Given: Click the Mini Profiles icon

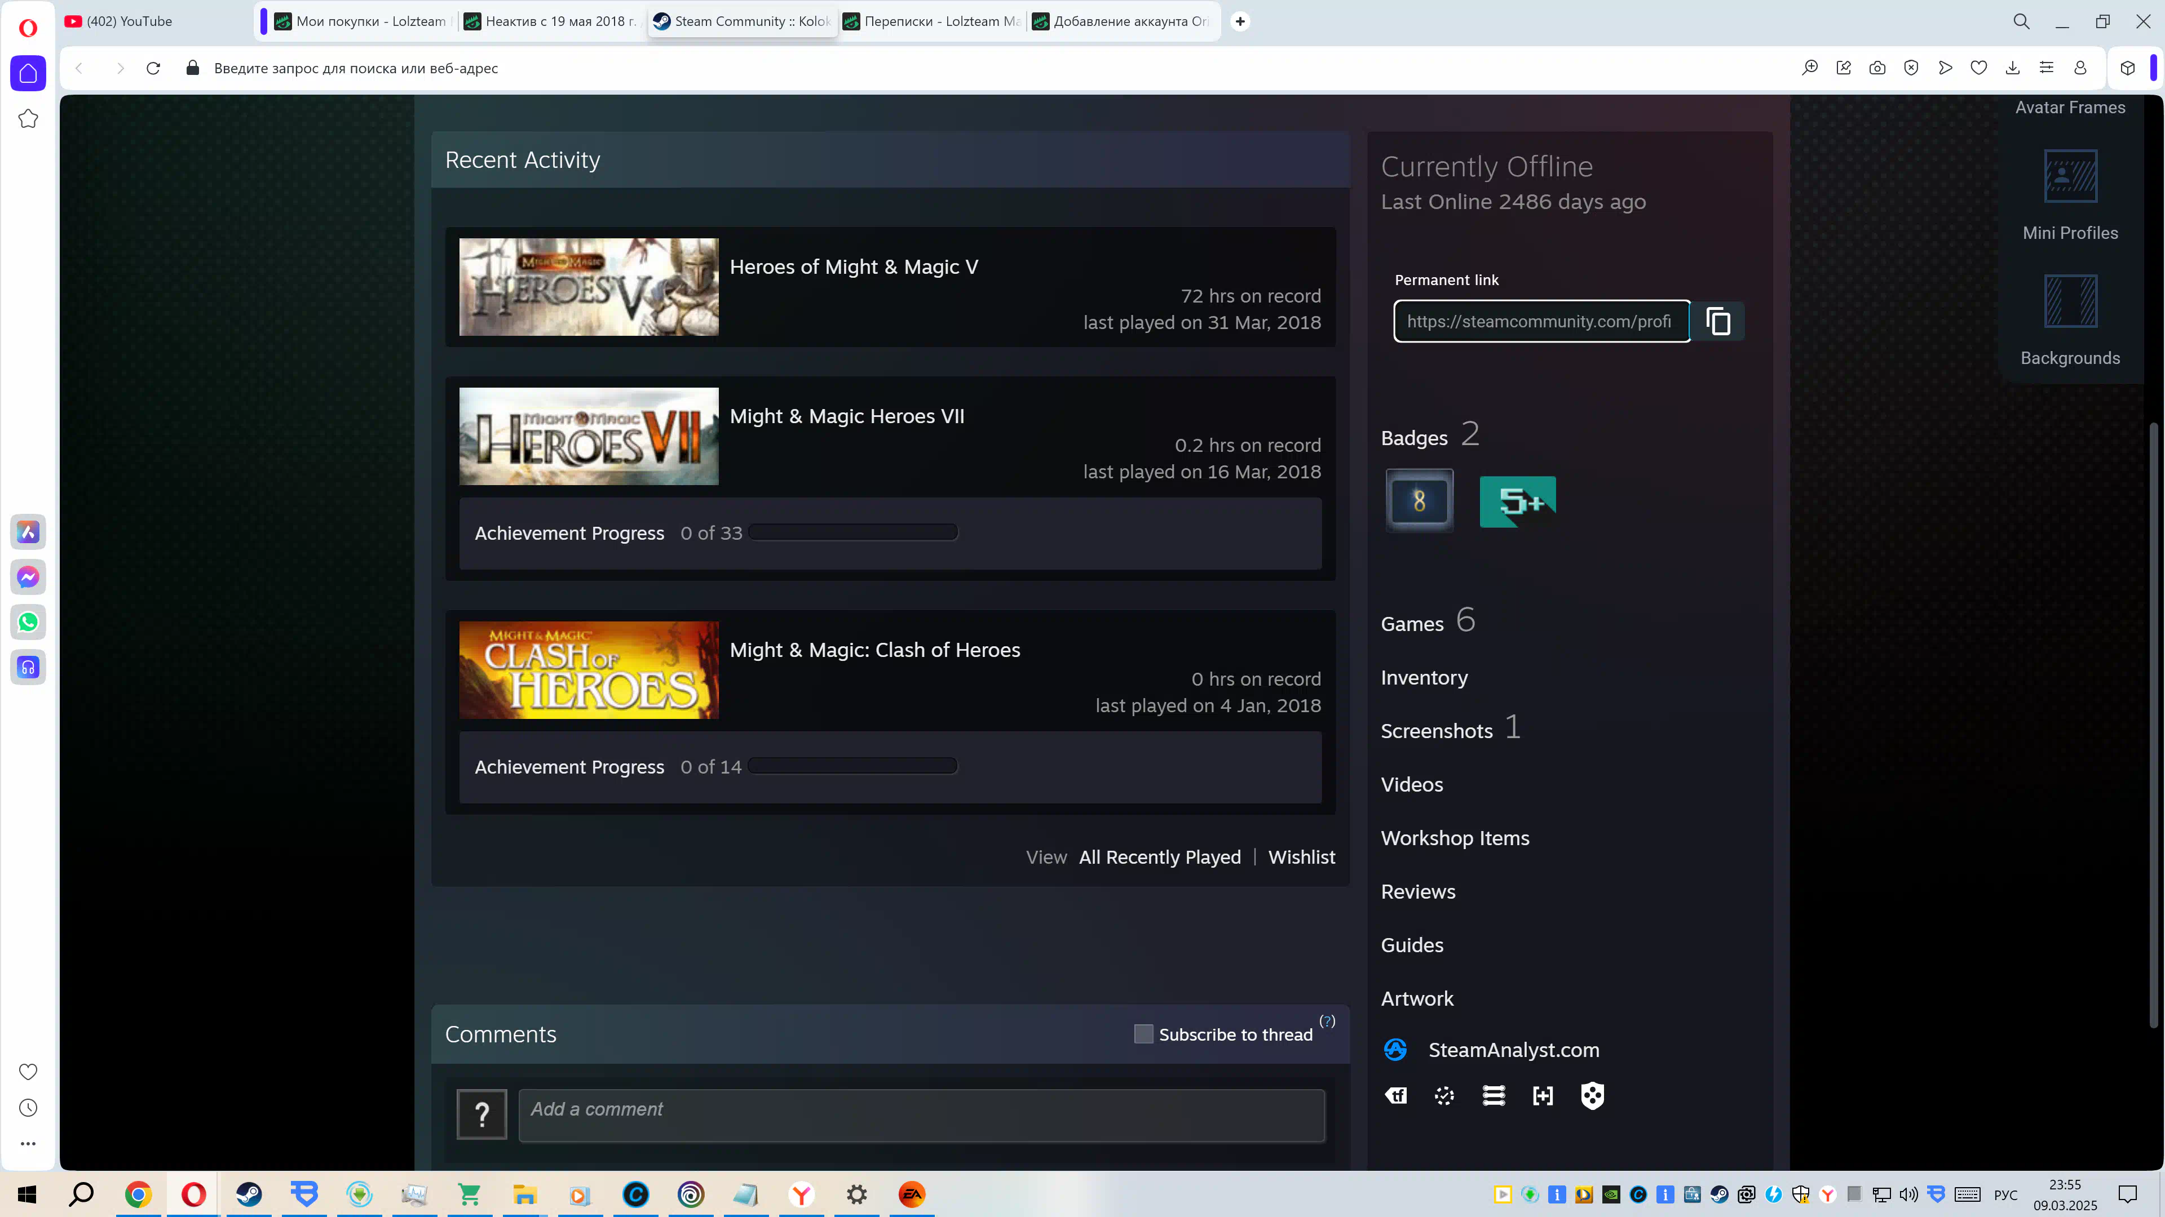Looking at the screenshot, I should pos(2071,176).
